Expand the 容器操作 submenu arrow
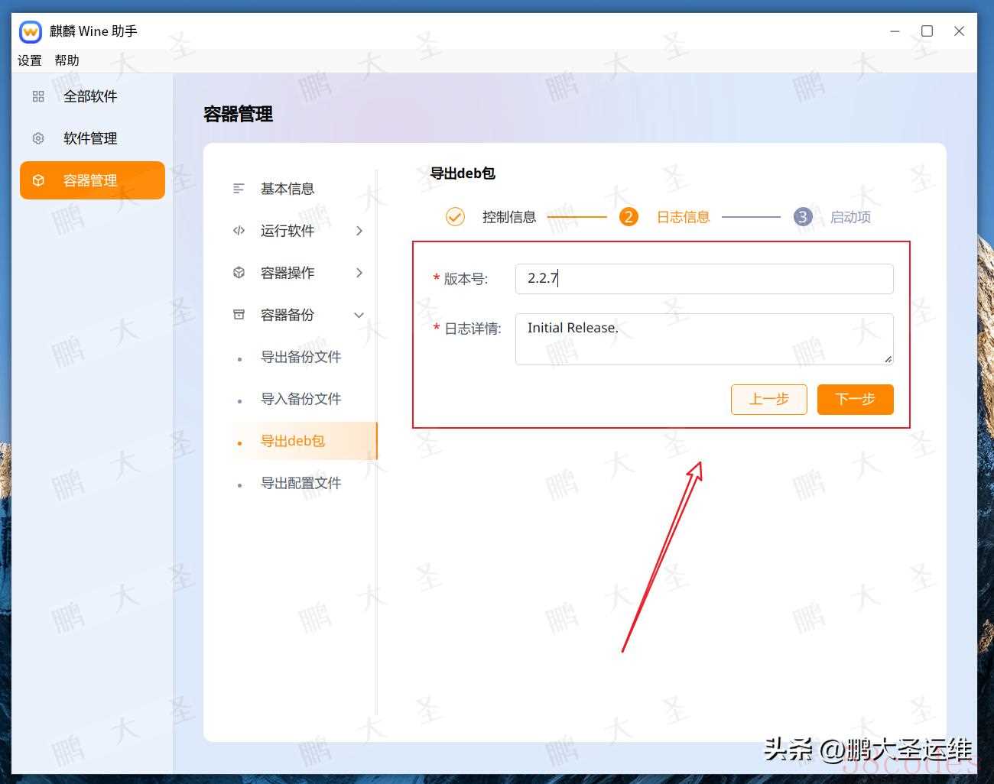 click(x=359, y=273)
